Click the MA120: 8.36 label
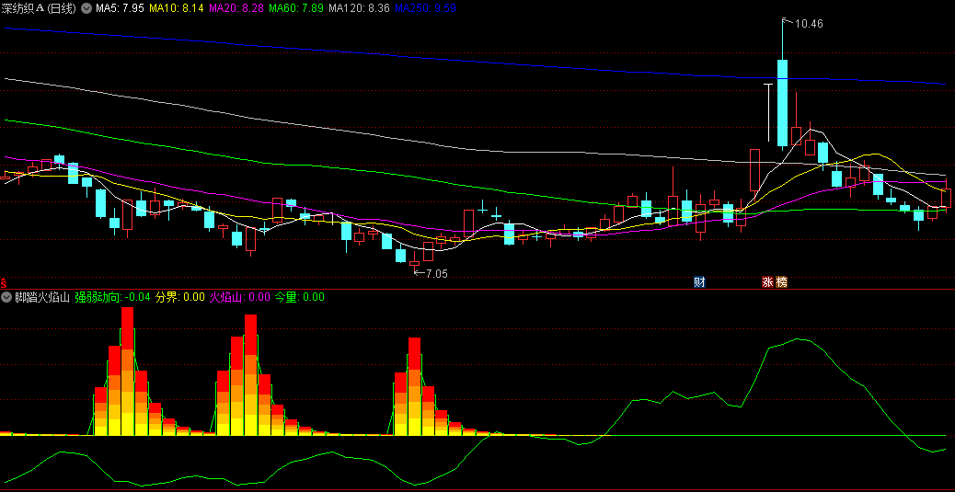The height and width of the screenshot is (492, 955). pyautogui.click(x=359, y=8)
